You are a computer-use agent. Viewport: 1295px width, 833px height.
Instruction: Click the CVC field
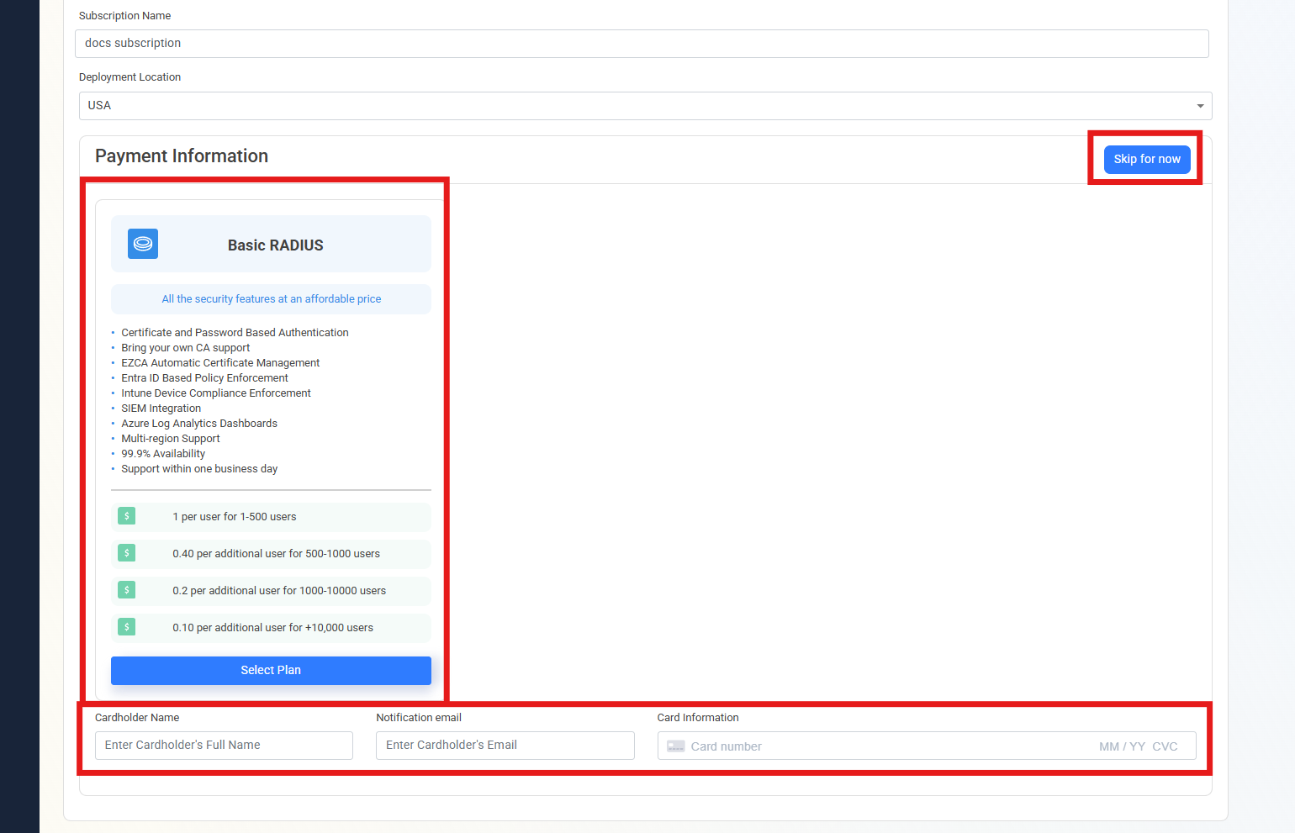(x=1165, y=746)
